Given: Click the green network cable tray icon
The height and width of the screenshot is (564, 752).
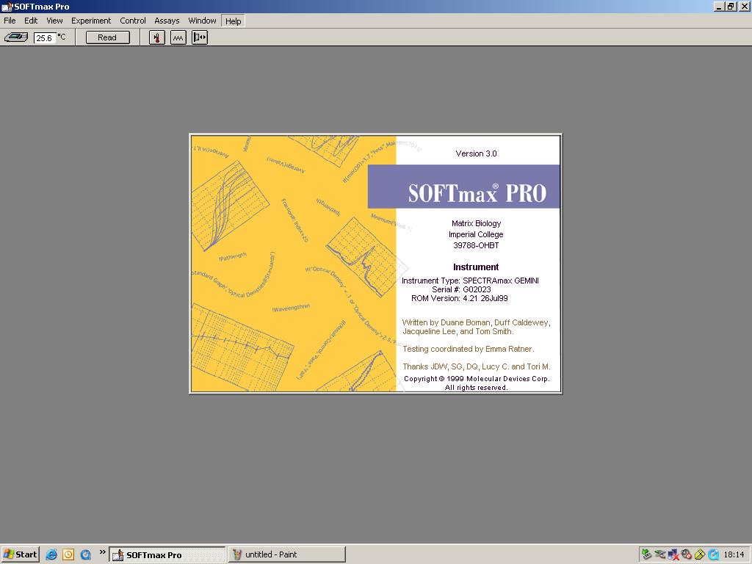Looking at the screenshot, I should pos(660,554).
